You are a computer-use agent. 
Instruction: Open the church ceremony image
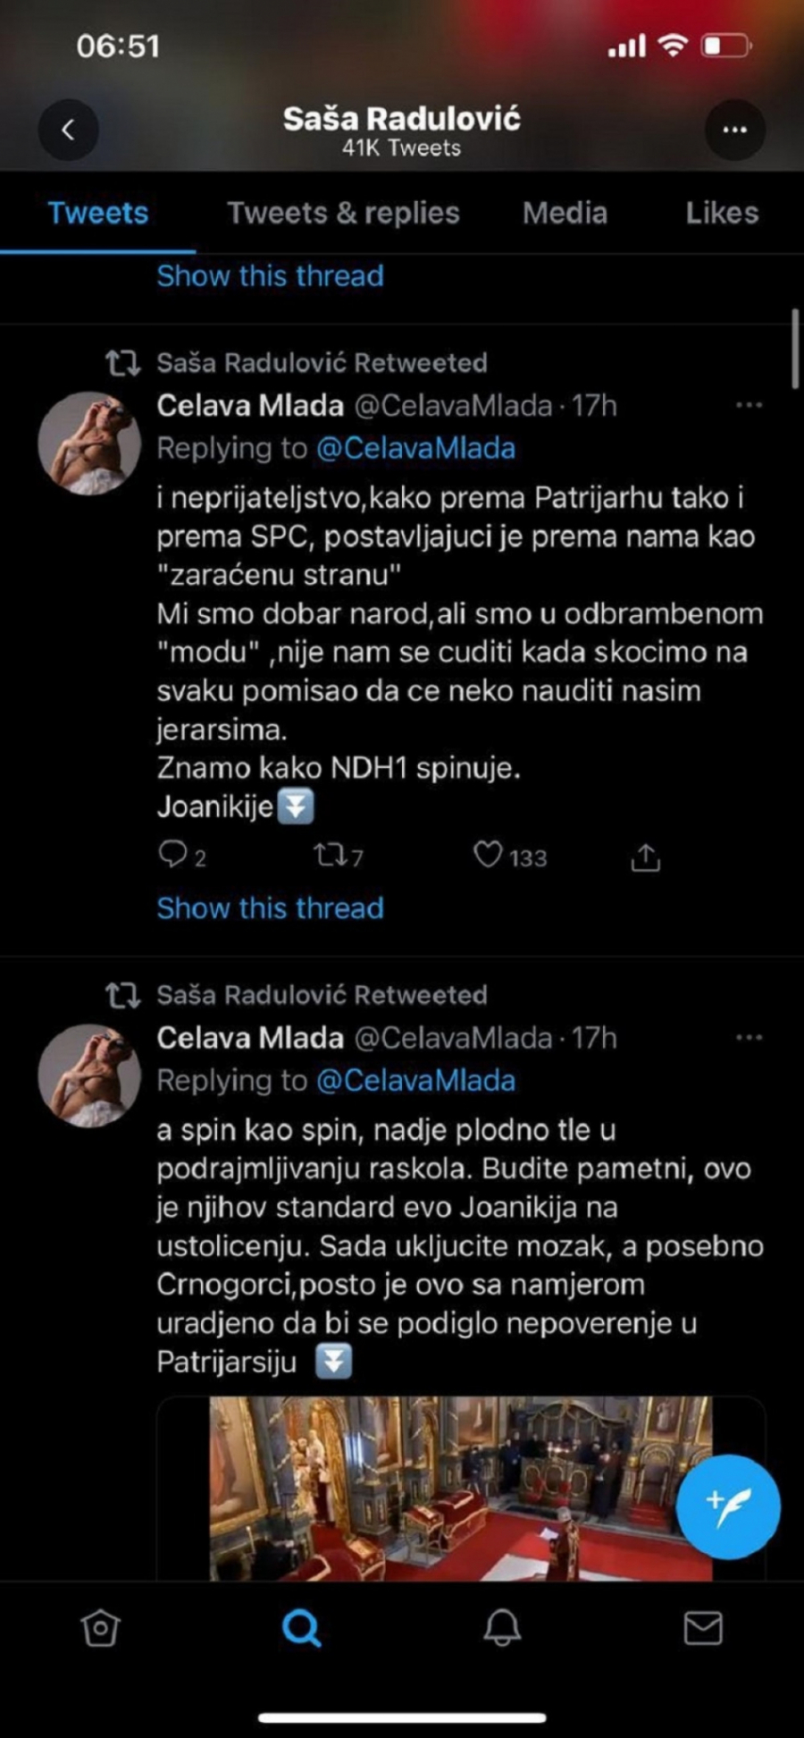point(460,1487)
